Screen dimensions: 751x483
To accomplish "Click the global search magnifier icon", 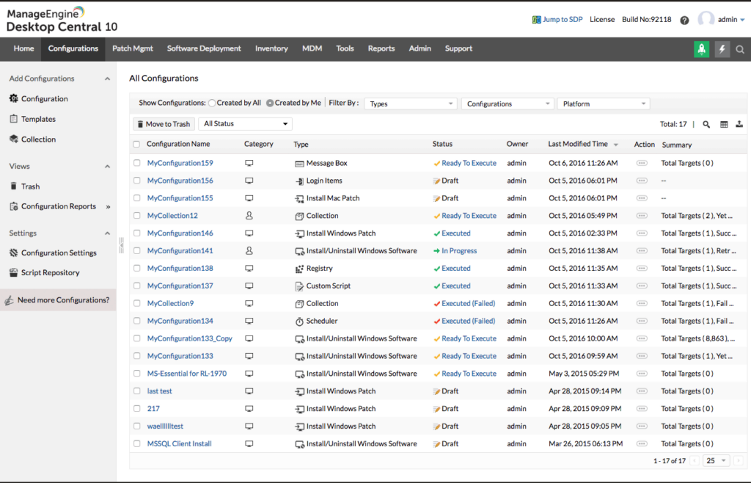I will coord(740,48).
